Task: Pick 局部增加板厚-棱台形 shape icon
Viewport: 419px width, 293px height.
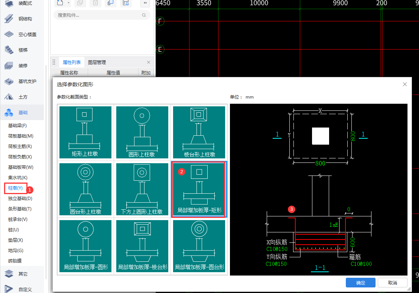Action: [x=142, y=246]
